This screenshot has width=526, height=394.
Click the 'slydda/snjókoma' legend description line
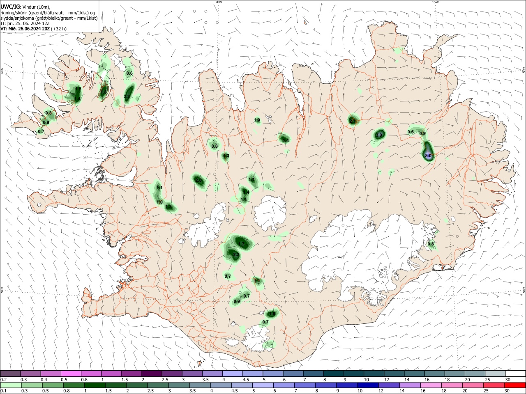(49, 18)
